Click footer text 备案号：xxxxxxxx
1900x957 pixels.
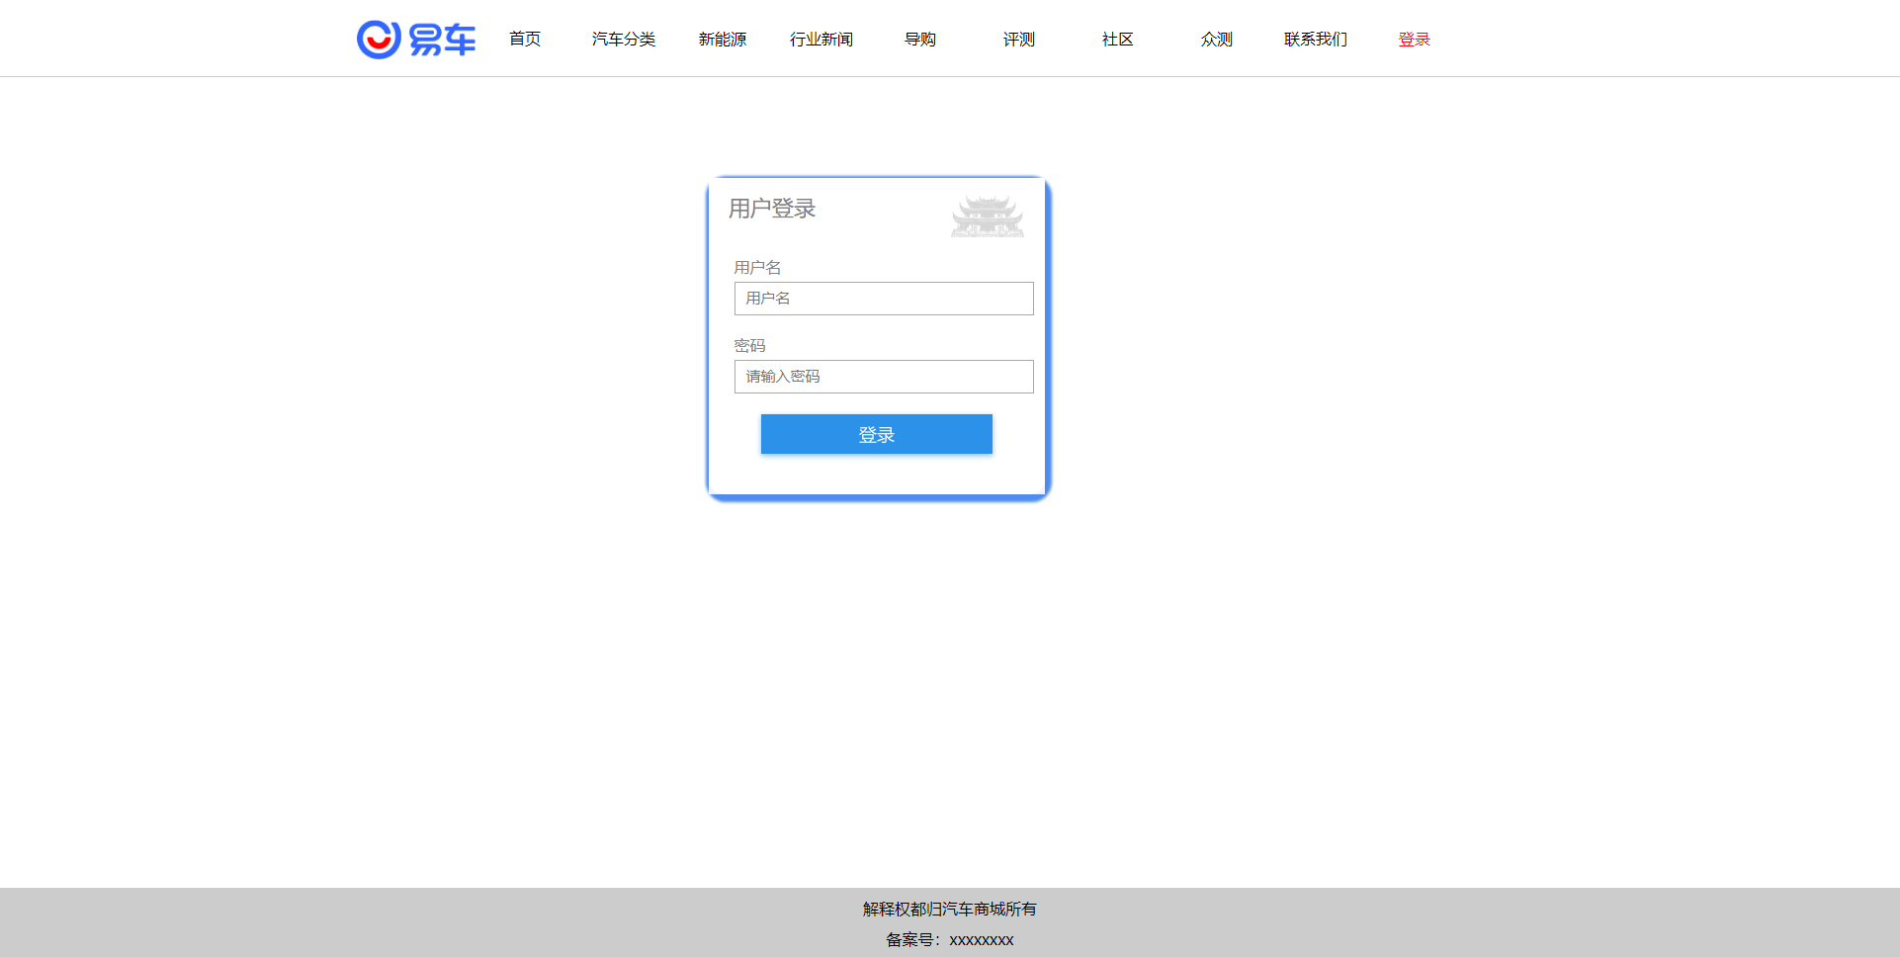tap(950, 940)
